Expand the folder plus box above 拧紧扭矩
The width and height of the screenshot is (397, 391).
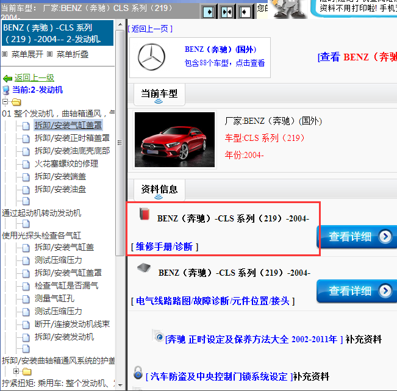[16, 371]
